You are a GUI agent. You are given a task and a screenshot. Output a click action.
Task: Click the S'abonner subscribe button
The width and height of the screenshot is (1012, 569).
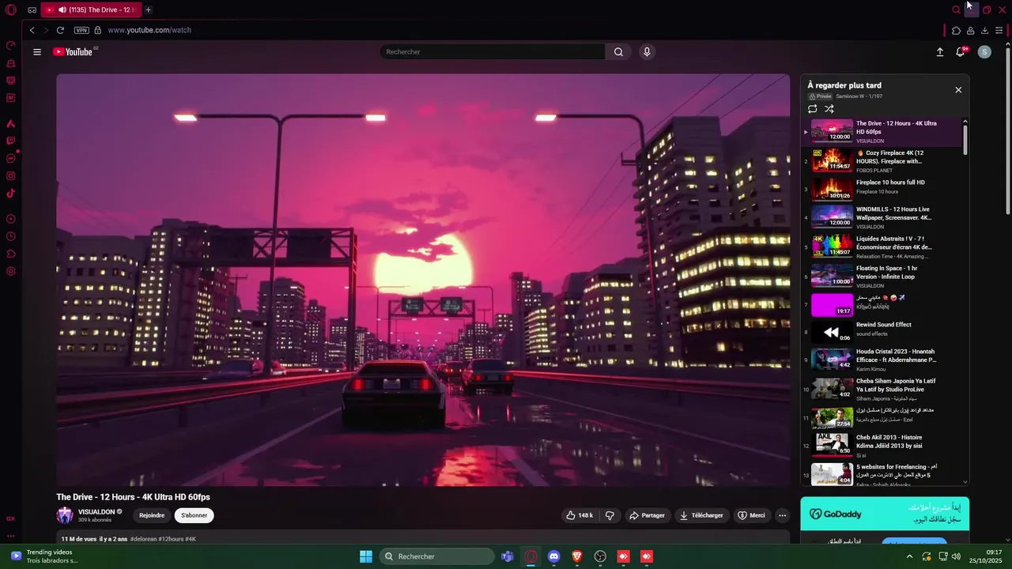point(194,515)
